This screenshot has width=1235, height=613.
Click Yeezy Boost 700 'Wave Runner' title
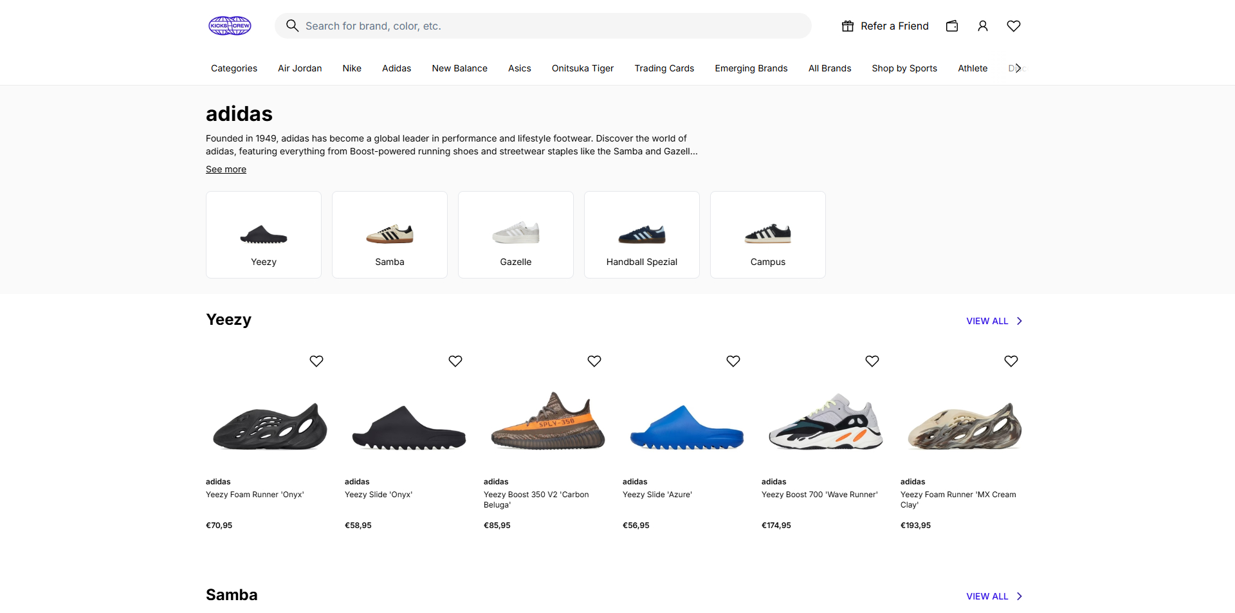pos(819,495)
